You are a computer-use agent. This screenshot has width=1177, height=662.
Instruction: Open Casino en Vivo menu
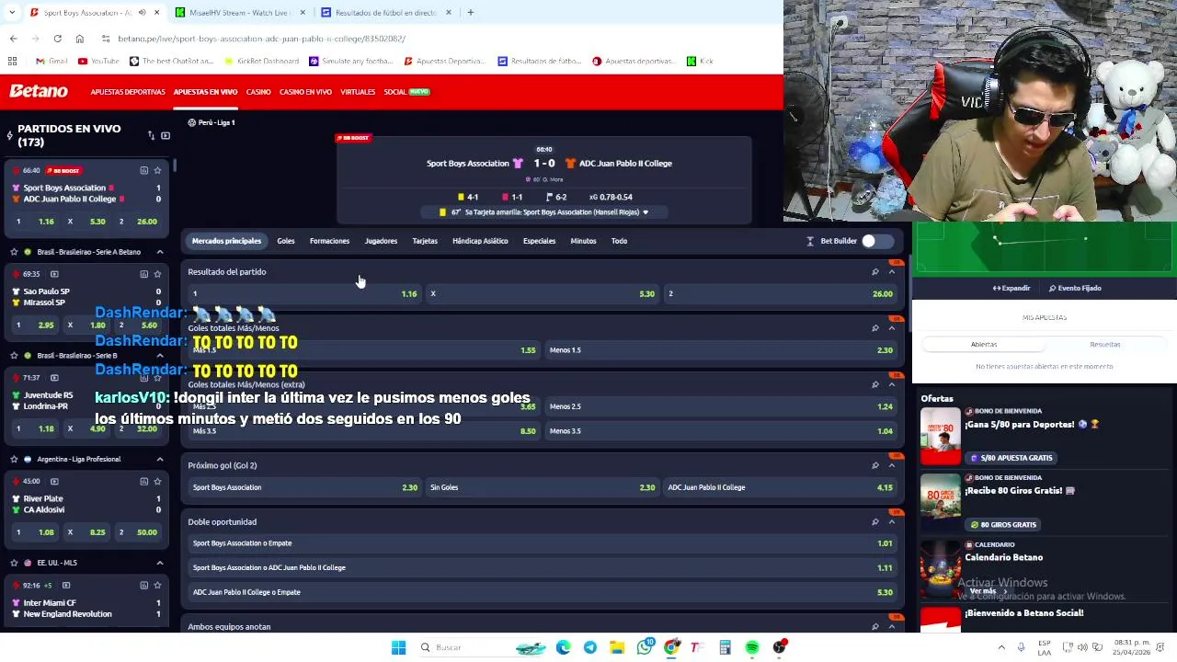click(305, 92)
